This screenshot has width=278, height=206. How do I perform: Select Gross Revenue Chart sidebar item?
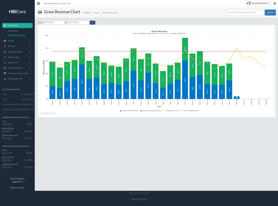pos(16,35)
